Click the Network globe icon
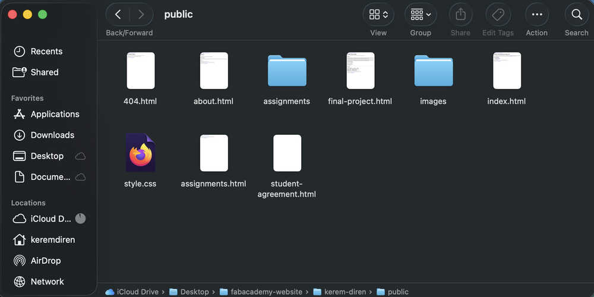Image resolution: width=594 pixels, height=297 pixels. click(x=20, y=282)
